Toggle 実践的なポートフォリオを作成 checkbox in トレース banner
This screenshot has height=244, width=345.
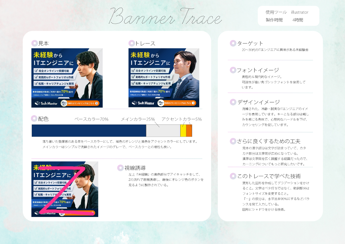point(133,77)
